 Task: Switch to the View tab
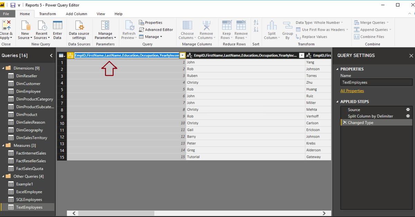click(x=101, y=14)
